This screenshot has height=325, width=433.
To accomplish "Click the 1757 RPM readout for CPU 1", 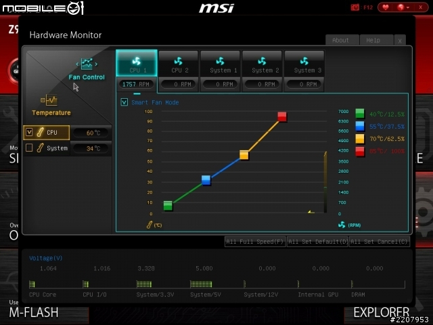I will pos(136,84).
